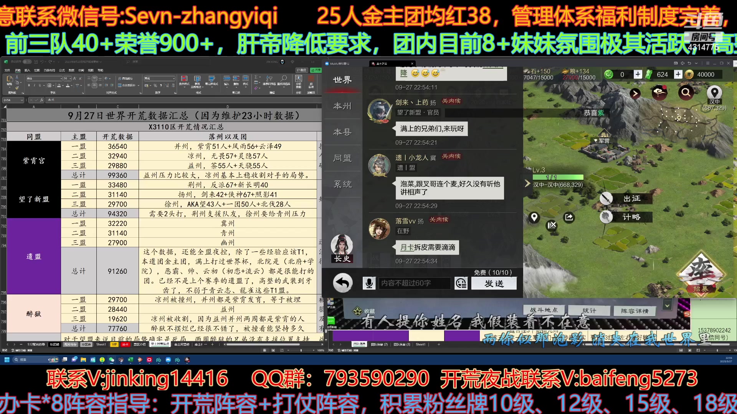Open WeChat from the Windows taskbar

tap(111, 360)
